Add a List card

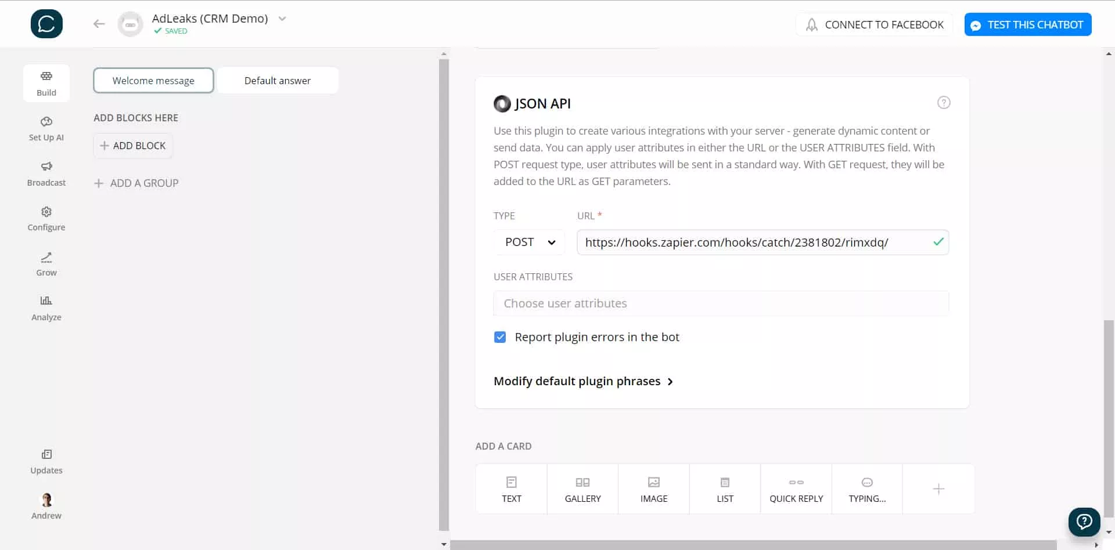725,489
